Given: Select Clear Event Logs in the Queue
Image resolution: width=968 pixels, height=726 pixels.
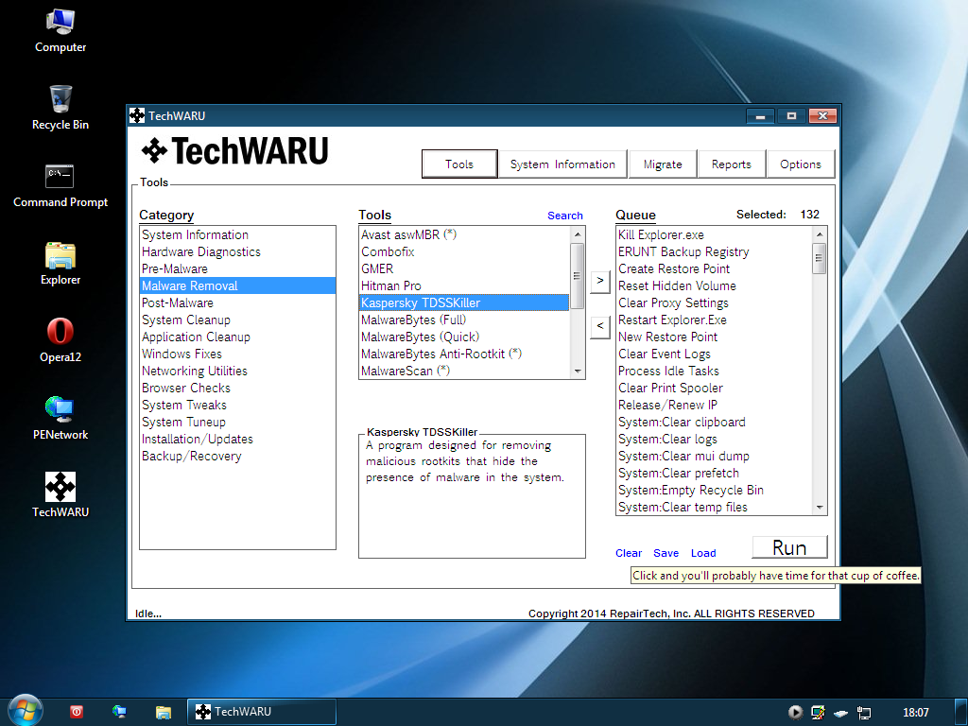Looking at the screenshot, I should point(715,354).
